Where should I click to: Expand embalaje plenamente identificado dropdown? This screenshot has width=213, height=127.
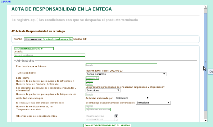pyautogui.click(x=153, y=103)
